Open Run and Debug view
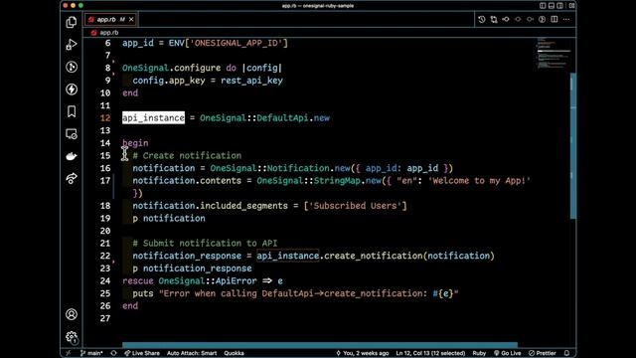 click(x=72, y=44)
